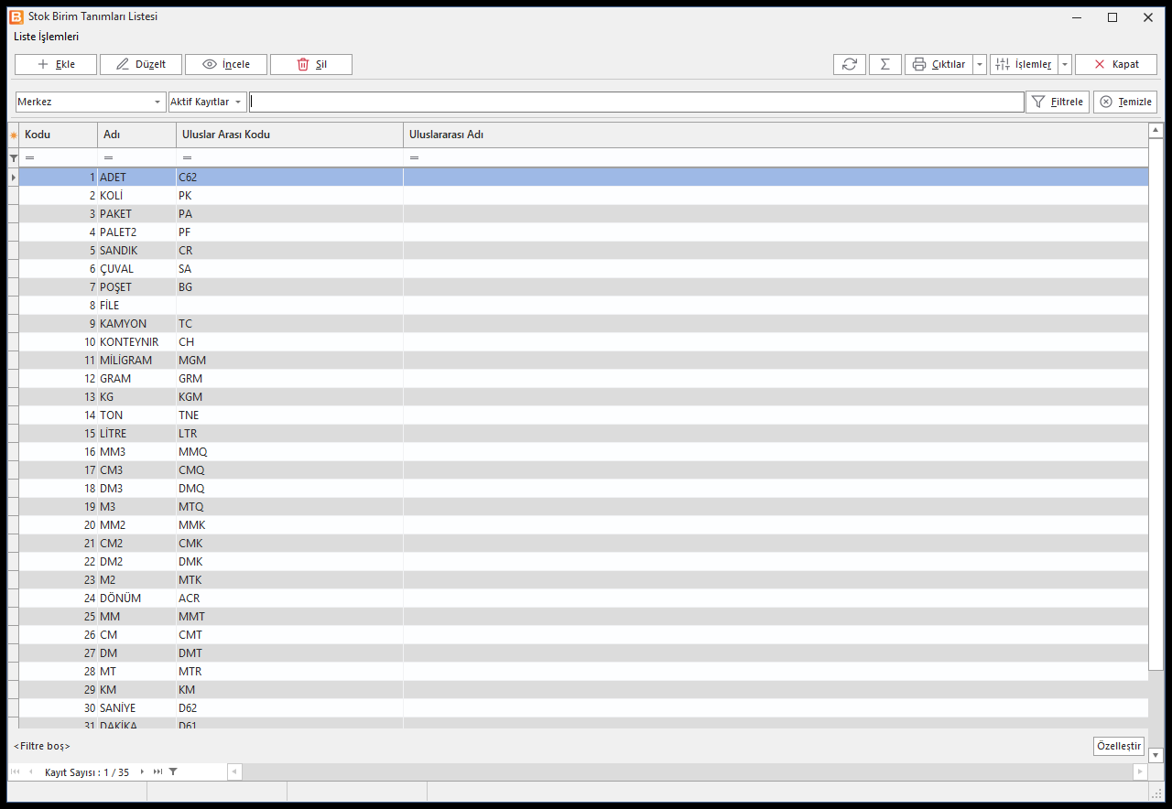The image size is (1172, 809).
Task: Focus the filter text input field
Action: pos(636,102)
